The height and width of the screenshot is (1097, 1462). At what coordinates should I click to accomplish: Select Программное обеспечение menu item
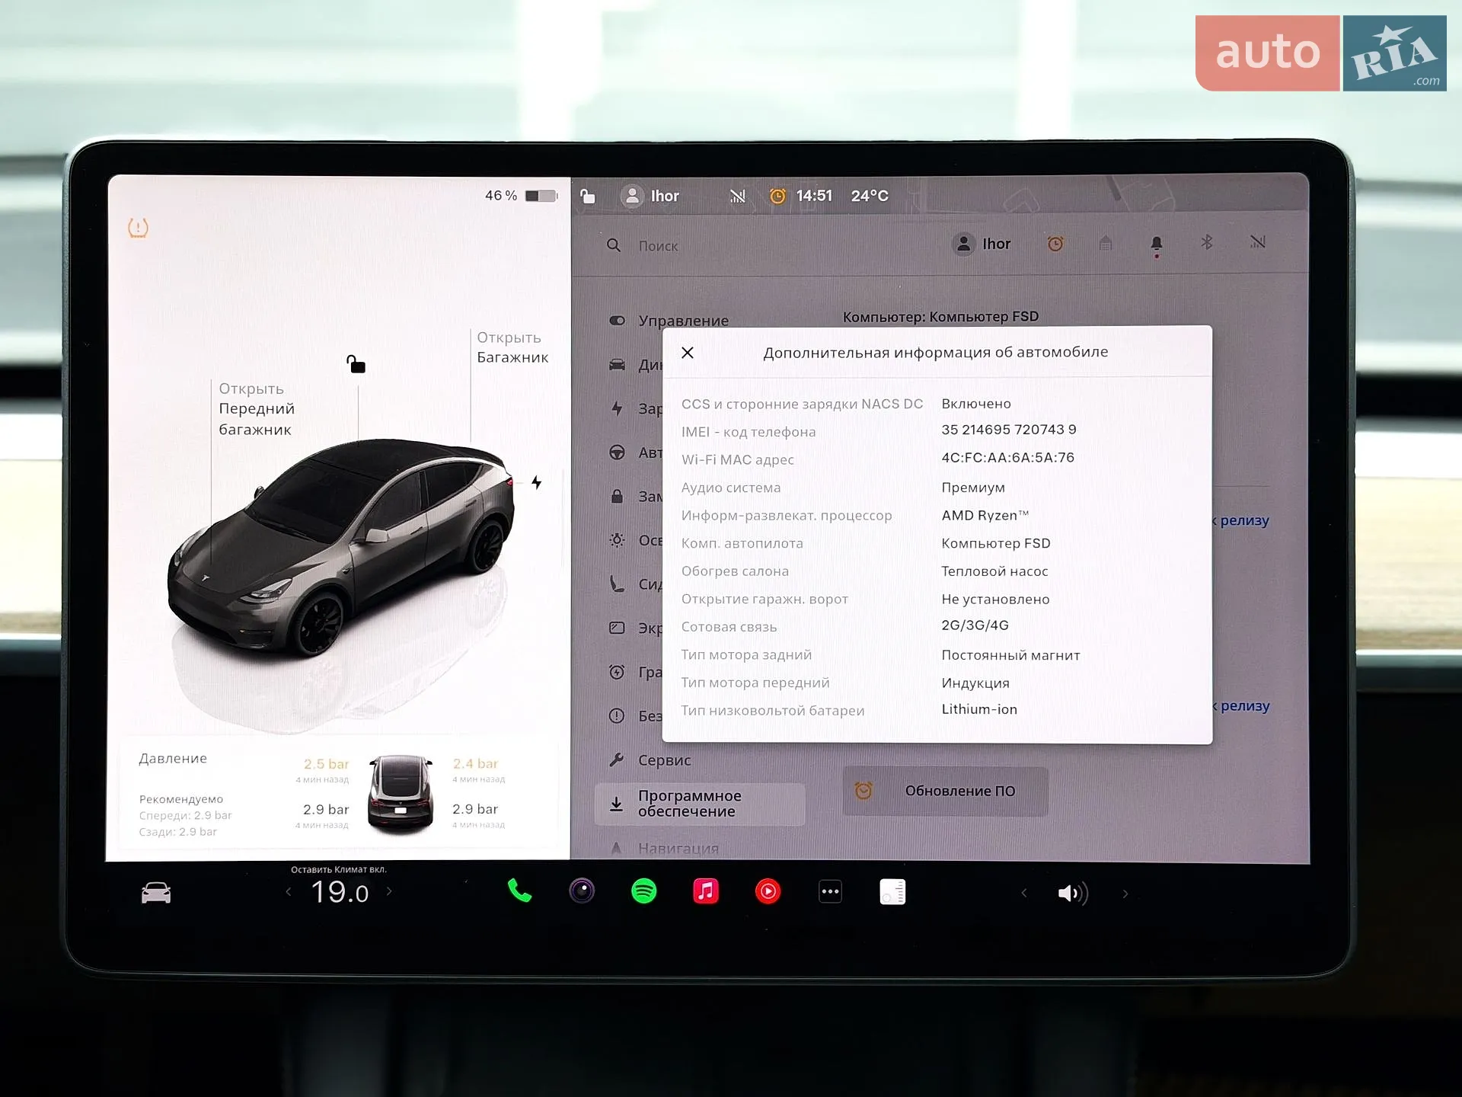point(700,804)
